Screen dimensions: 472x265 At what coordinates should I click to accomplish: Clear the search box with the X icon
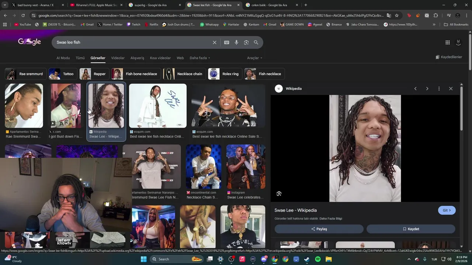pos(215,42)
